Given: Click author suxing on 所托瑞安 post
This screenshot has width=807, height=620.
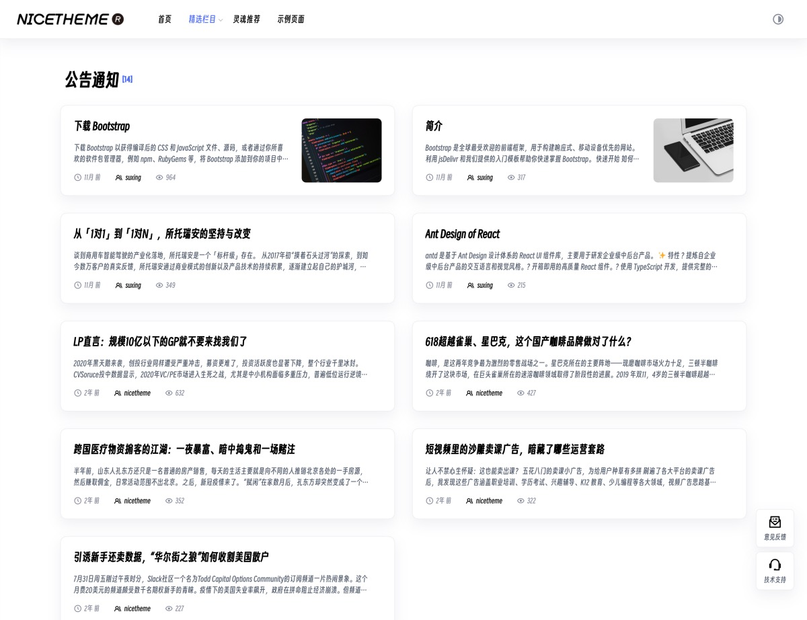Looking at the screenshot, I should (x=133, y=285).
